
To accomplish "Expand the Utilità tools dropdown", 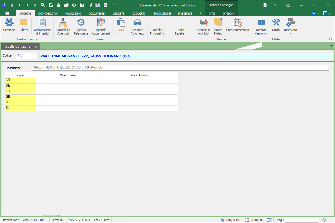I will pyautogui.click(x=276, y=27).
